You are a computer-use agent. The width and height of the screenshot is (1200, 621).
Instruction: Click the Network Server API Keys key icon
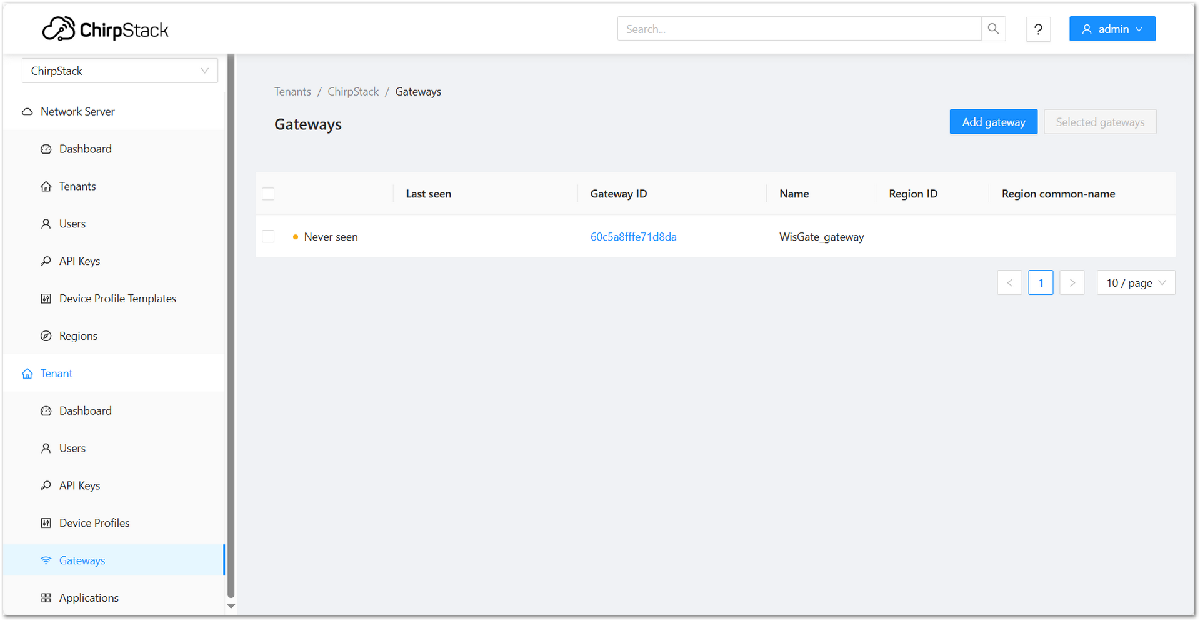(46, 261)
